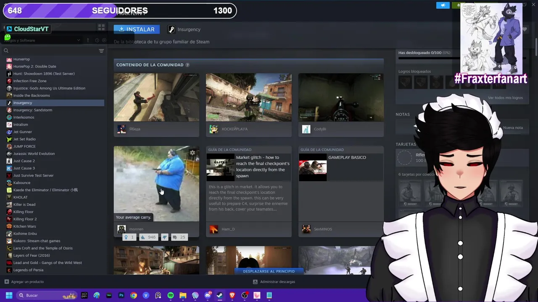Click the thumbs-down rating button
The height and width of the screenshot is (302, 538).
point(164,237)
